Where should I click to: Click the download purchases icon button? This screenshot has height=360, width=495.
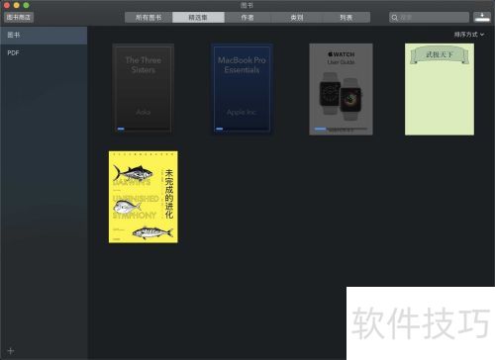(482, 17)
